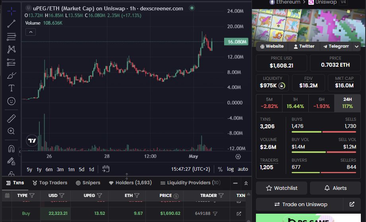Open the Fibonacci retracement tools
The image size is (366, 222).
click(x=11, y=37)
